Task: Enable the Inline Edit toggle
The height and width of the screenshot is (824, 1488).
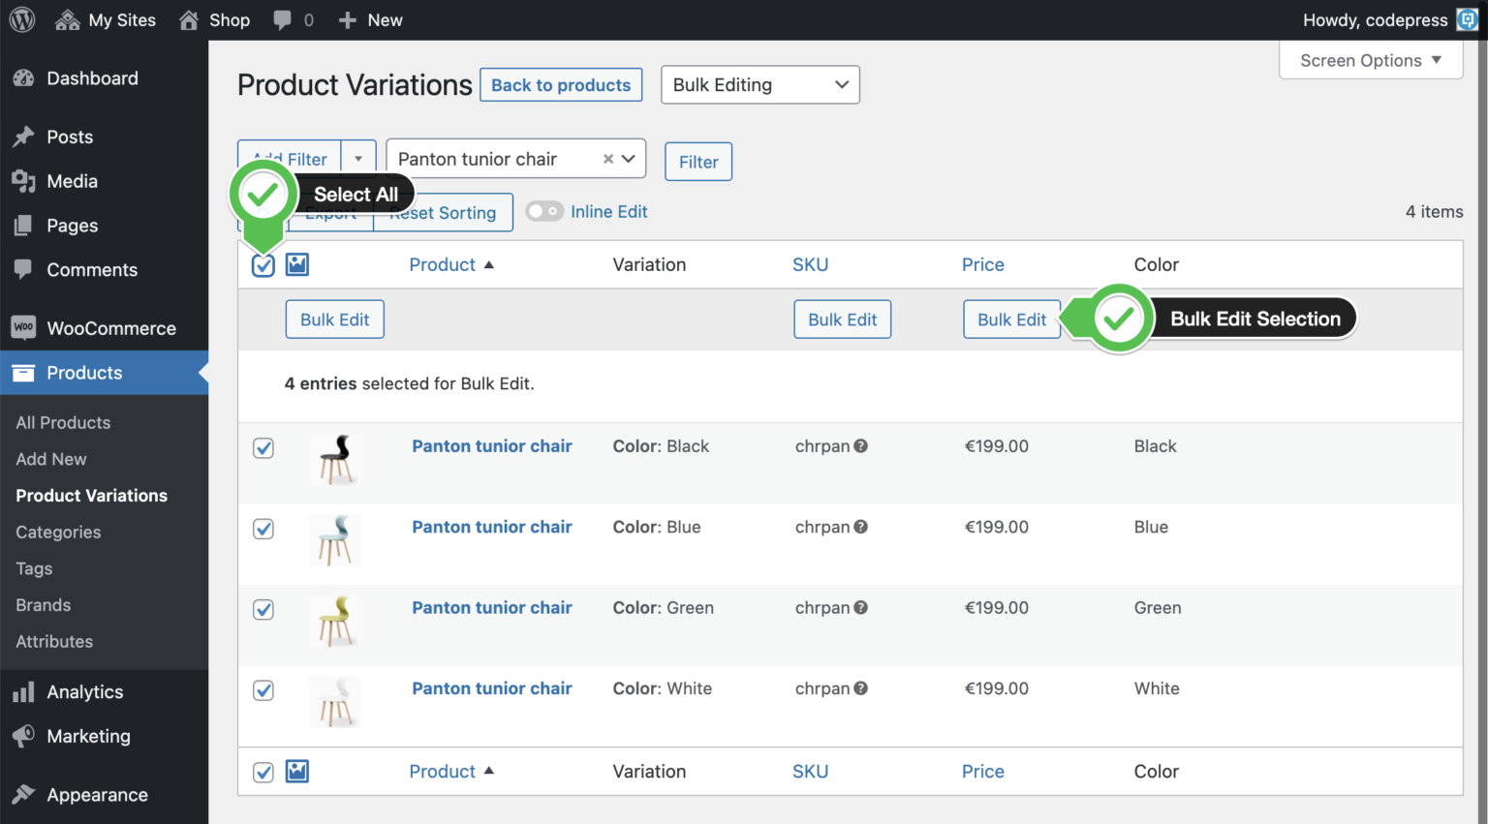Action: tap(544, 210)
